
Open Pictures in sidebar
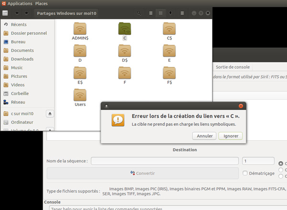[x=19, y=76]
